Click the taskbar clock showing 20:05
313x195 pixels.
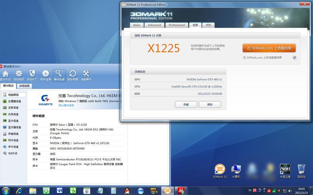coord(302,191)
